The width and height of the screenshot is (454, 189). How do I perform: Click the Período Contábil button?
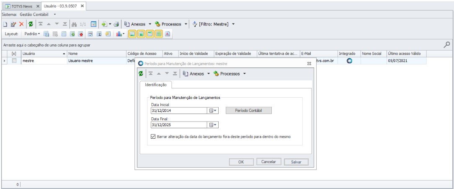(x=249, y=111)
